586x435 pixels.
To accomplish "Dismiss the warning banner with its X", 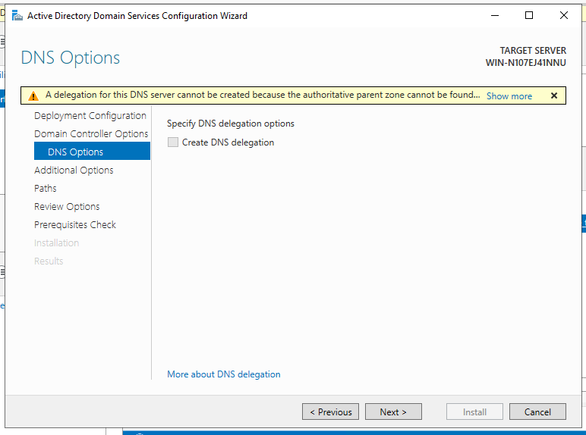I will pyautogui.click(x=553, y=95).
